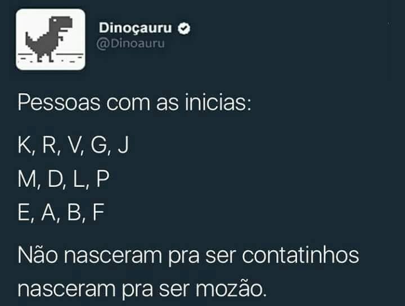Visit the @Dinoauru handle profile
Viewport: 405px width, 306px height.
click(x=130, y=44)
